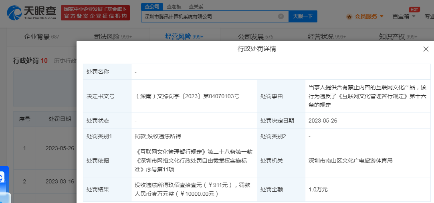Click the 处罚类别2 label cell
This screenshot has width=434, height=203.
[x=281, y=136]
